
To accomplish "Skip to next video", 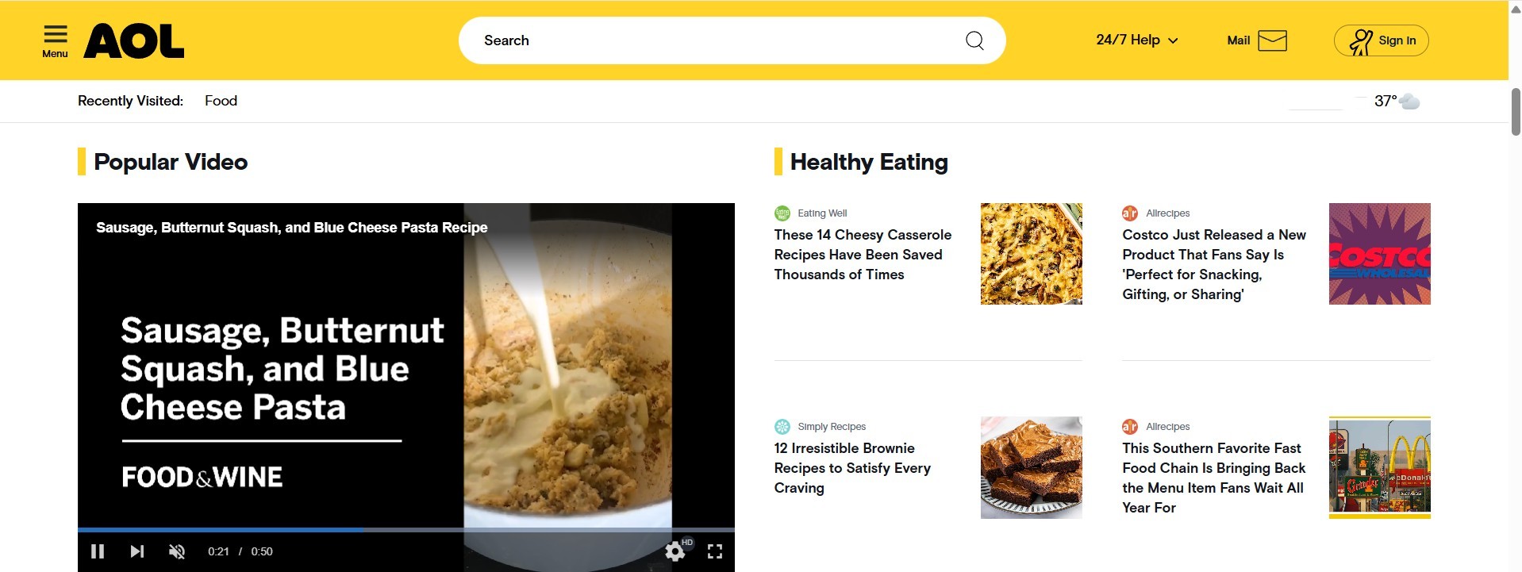I will tap(137, 551).
